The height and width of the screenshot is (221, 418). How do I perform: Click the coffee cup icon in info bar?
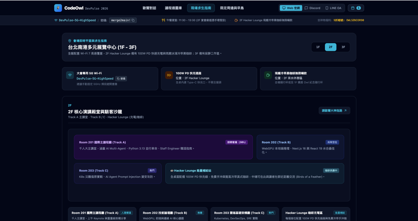point(236,20)
